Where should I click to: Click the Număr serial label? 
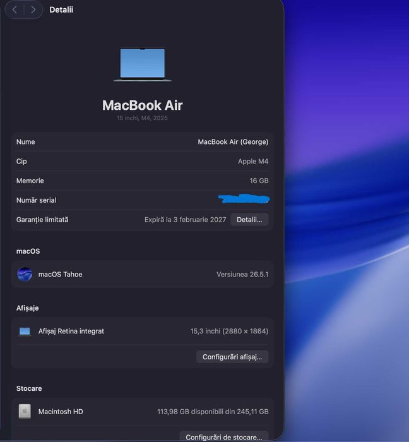(x=37, y=200)
